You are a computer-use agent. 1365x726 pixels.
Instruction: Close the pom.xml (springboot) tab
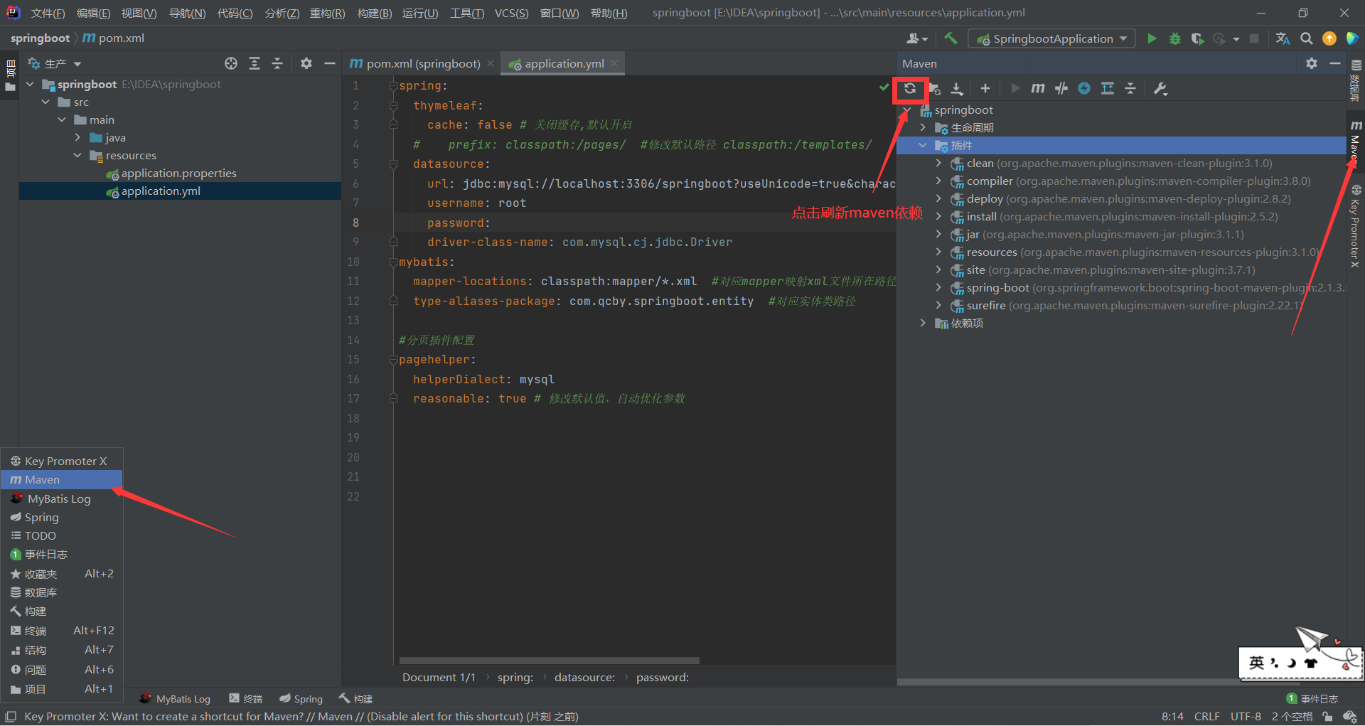491,63
